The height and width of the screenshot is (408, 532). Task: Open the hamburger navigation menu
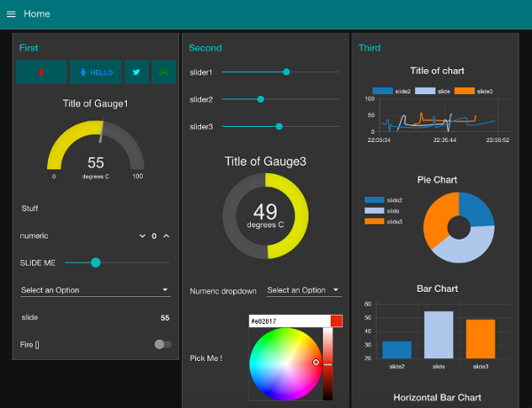(12, 14)
